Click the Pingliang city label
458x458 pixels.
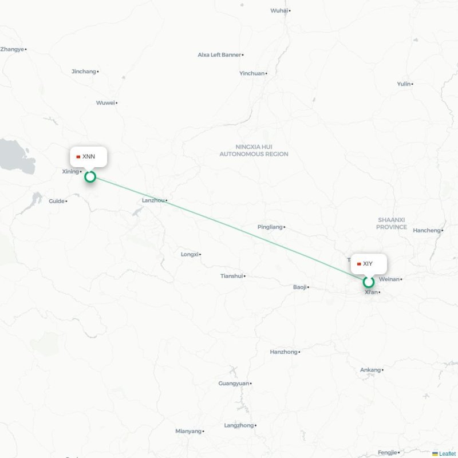[270, 227]
